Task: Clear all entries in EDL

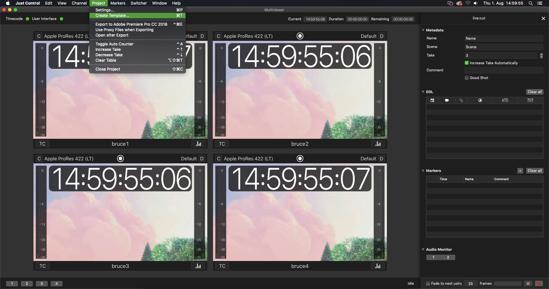Action: pos(535,92)
